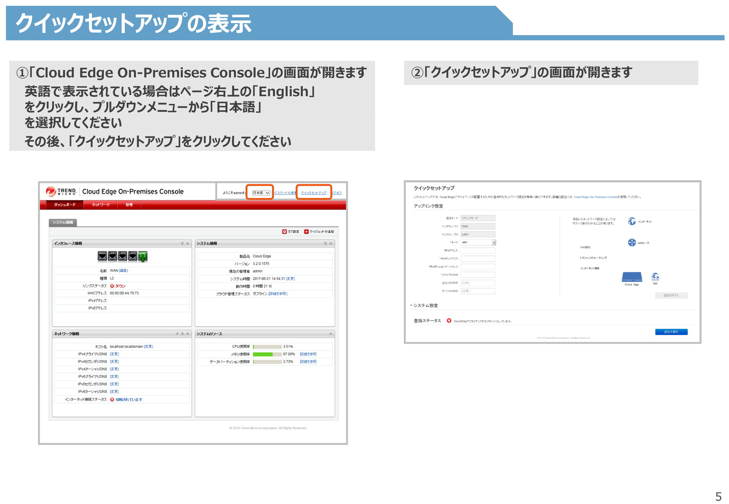Click 詳細を参照 for データパーティション使用率
Screen dimensions: 729x504
tap(308, 362)
